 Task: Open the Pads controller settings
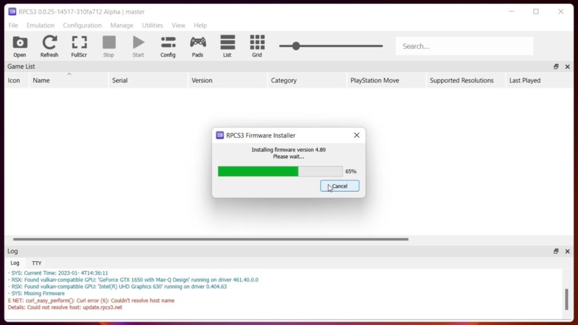(x=198, y=46)
